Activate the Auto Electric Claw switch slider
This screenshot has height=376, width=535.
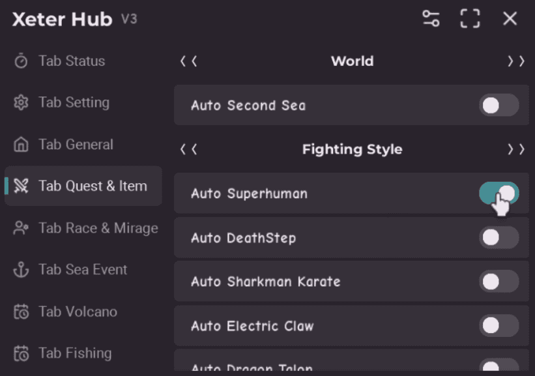499,326
